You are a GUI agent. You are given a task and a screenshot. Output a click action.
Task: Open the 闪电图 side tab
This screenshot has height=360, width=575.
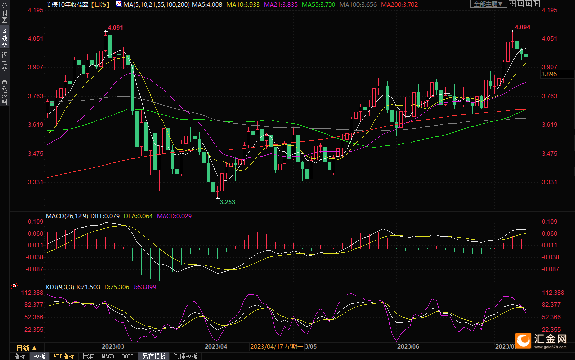point(5,62)
